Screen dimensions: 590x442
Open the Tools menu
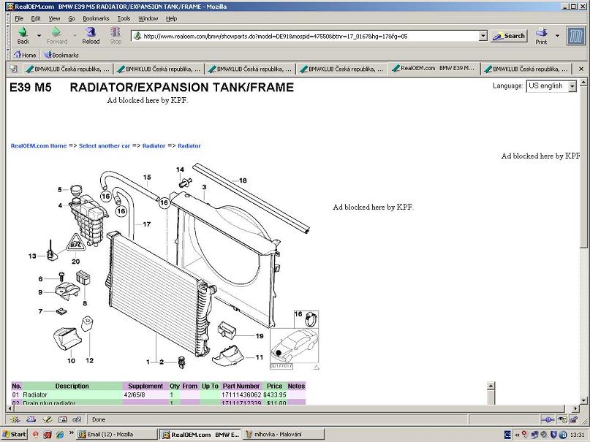pos(124,18)
